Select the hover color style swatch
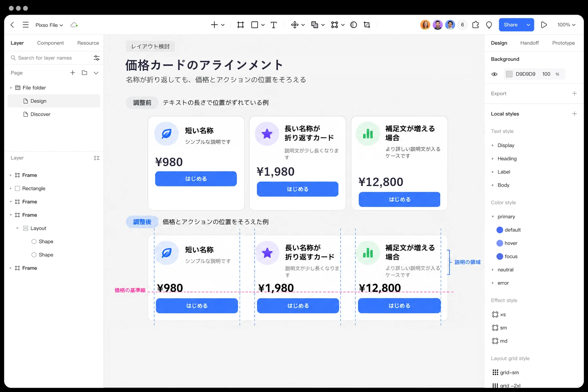588x392 pixels. (x=500, y=243)
